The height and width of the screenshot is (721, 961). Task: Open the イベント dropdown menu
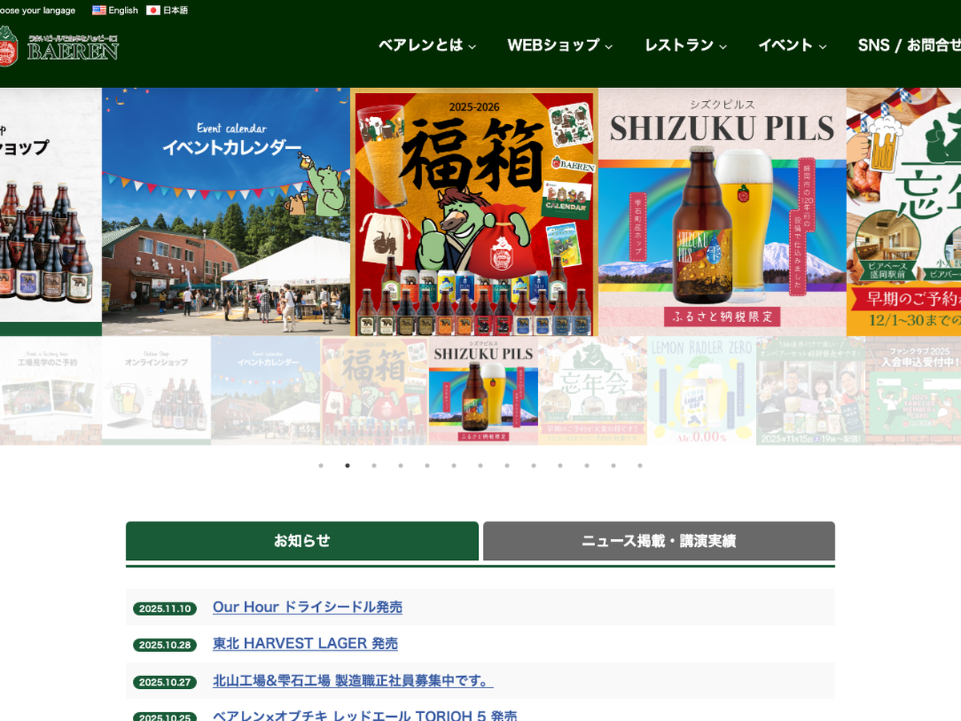[x=792, y=46]
